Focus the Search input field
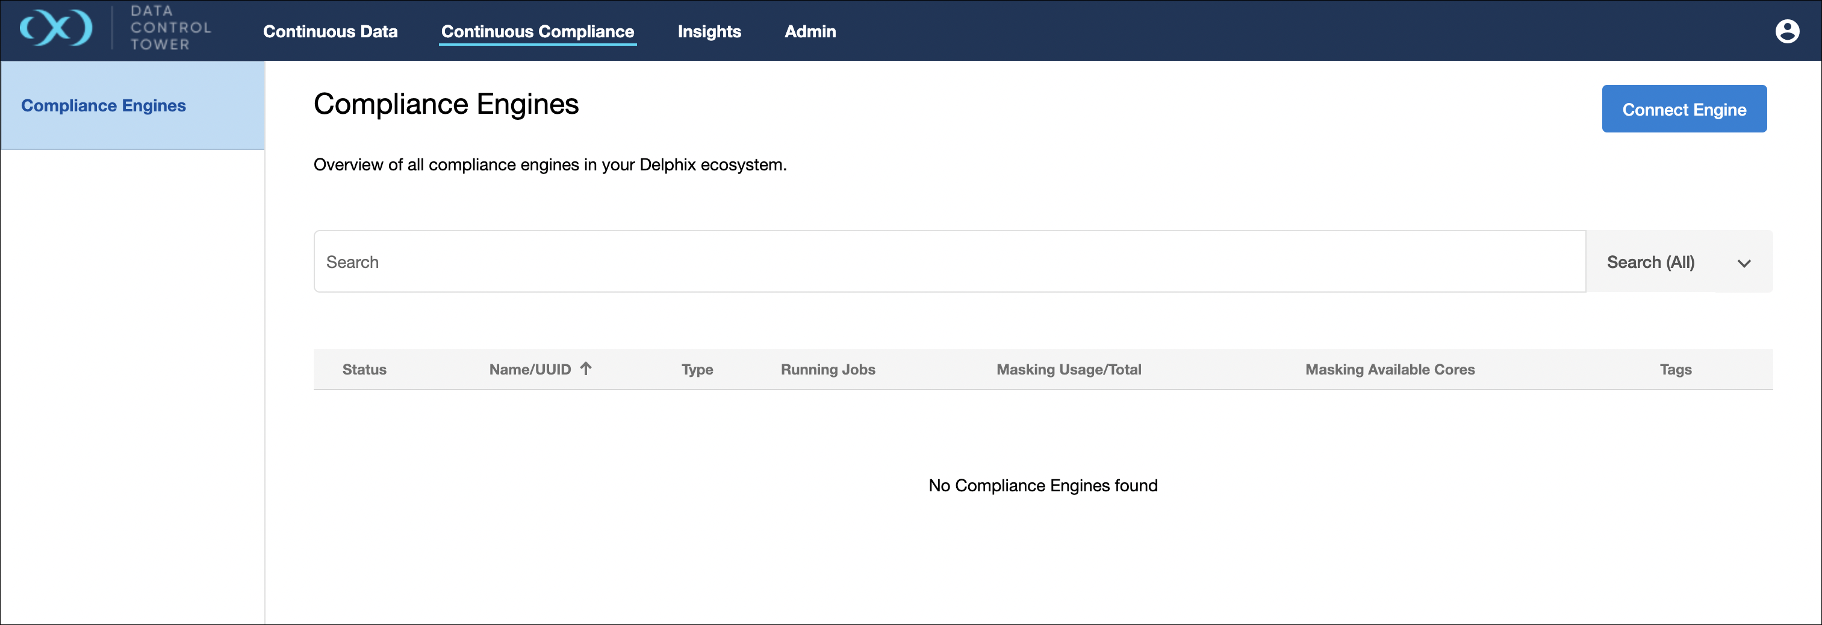This screenshot has width=1822, height=625. coord(948,261)
